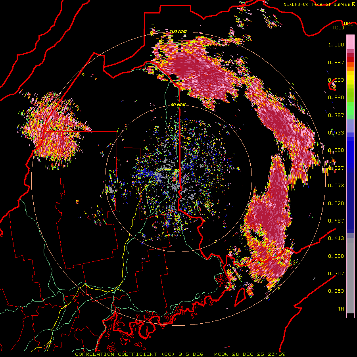Select the 0.573 scale value
Image resolution: width=357 pixels, height=357 pixels.
click(336, 186)
